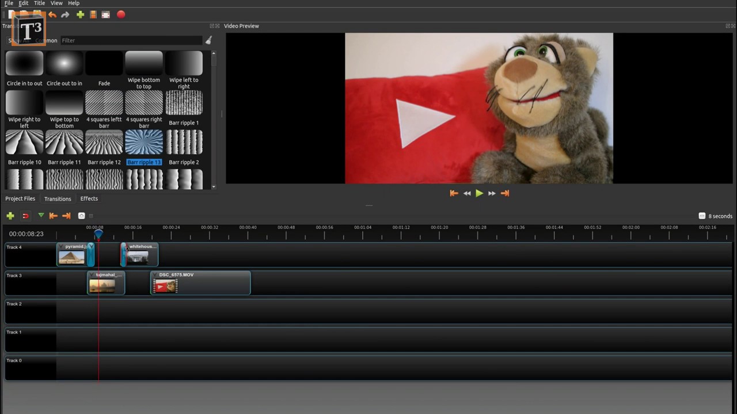Float the Transitions panel
Screen dimensions: 737x414
[212, 26]
